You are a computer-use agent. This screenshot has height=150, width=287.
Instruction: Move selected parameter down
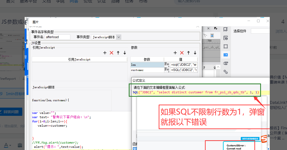pyautogui.click(x=195, y=53)
